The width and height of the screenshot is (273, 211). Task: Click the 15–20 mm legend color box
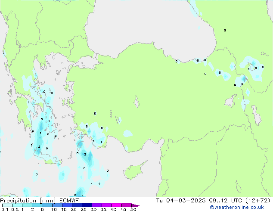point(67,205)
